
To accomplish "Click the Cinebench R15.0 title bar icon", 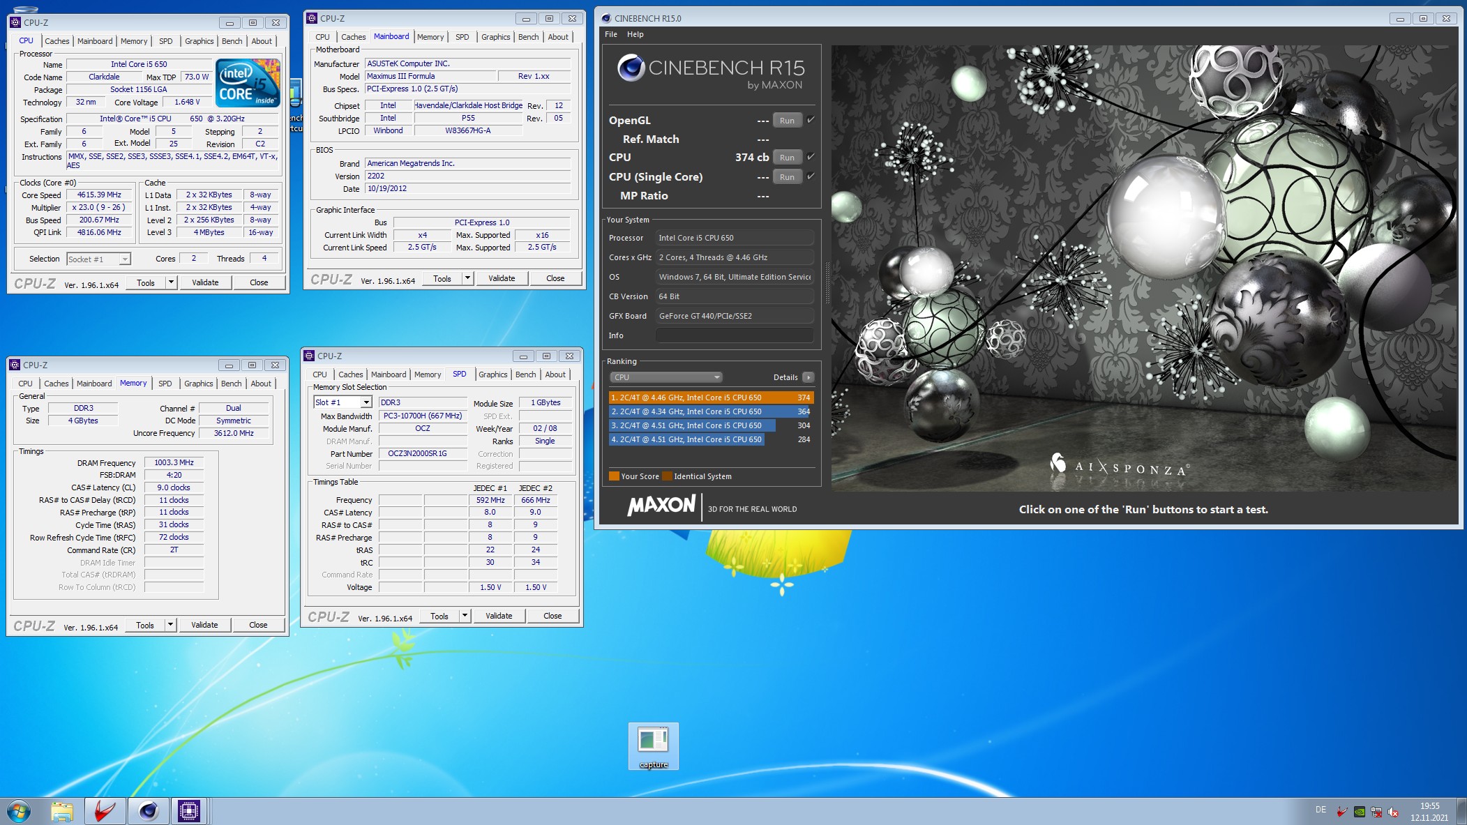I will [x=605, y=18].
